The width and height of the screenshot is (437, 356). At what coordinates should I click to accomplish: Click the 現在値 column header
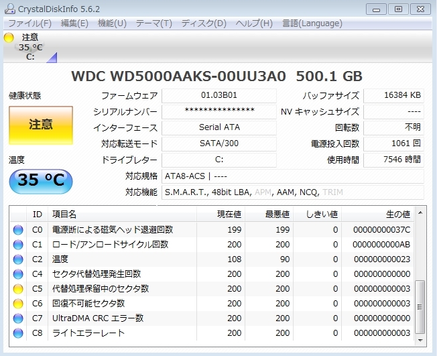pyautogui.click(x=221, y=215)
